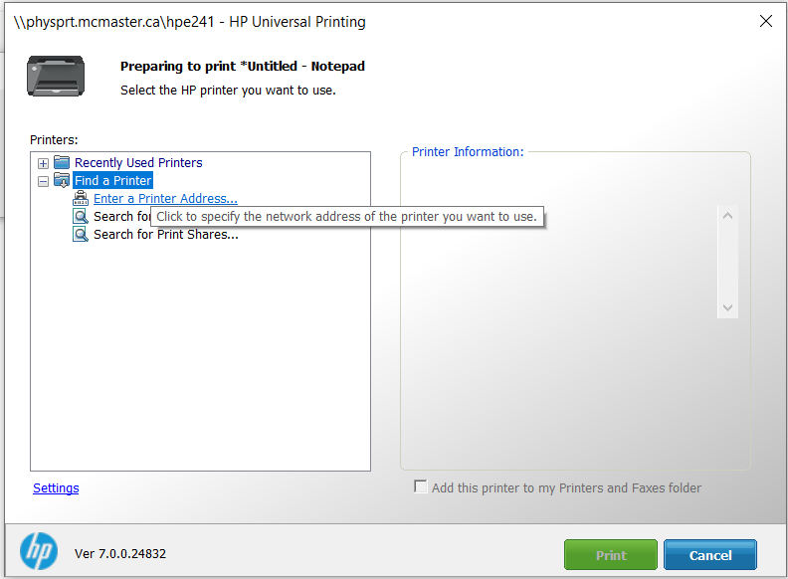Click the scroll down arrow in Printer Information
The width and height of the screenshot is (788, 579).
click(x=727, y=307)
